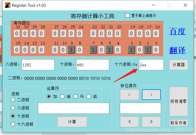
Task: Toggle register bit 23
Action: (x=93, y=33)
